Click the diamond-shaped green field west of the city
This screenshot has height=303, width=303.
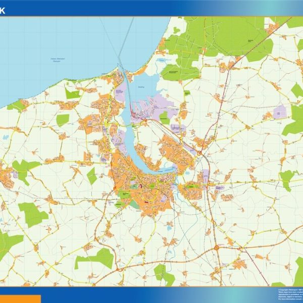tap(92, 176)
